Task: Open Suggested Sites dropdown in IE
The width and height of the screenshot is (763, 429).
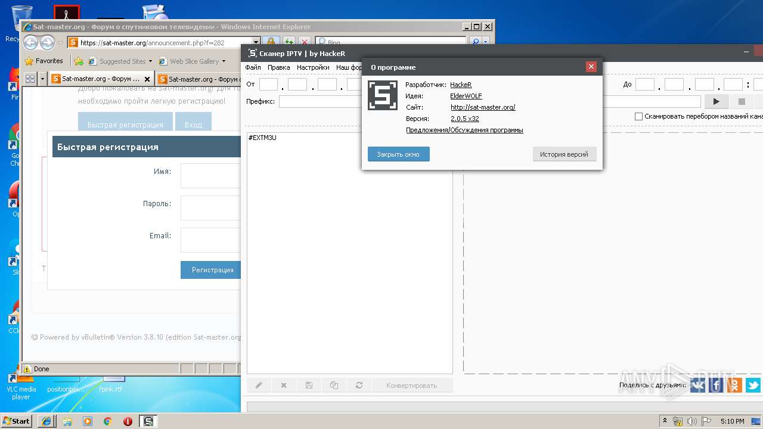Action: click(x=120, y=61)
